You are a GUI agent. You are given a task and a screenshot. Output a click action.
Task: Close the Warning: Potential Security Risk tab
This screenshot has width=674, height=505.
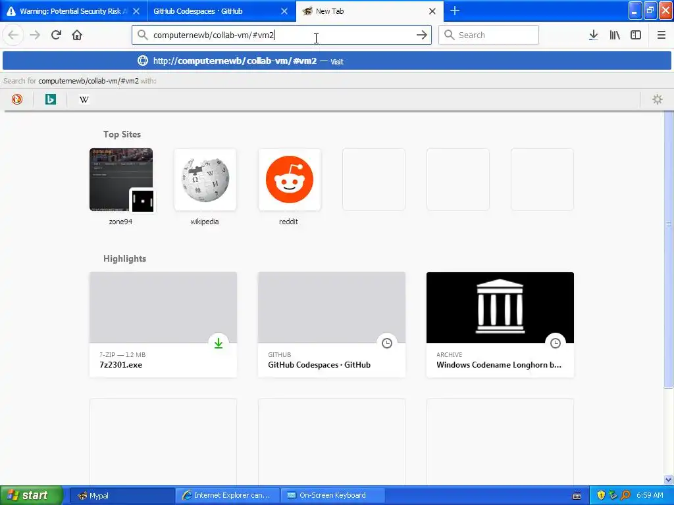pos(136,11)
